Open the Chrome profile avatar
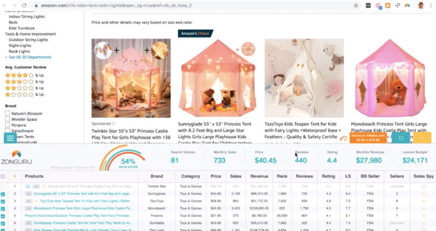 420,6
